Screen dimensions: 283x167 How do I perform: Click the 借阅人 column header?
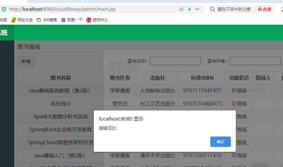point(263,78)
